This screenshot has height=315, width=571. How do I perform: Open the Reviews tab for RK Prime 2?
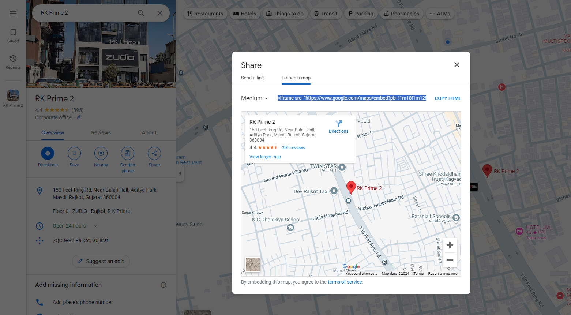click(x=101, y=133)
